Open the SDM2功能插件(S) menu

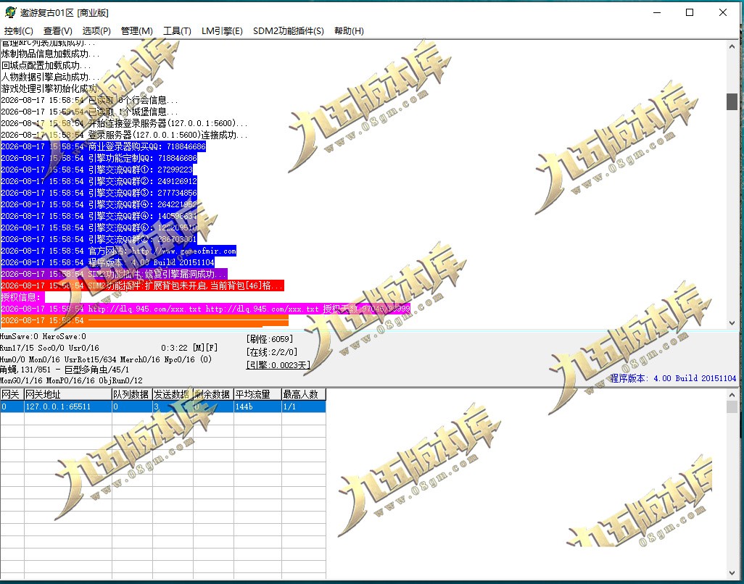coord(289,31)
